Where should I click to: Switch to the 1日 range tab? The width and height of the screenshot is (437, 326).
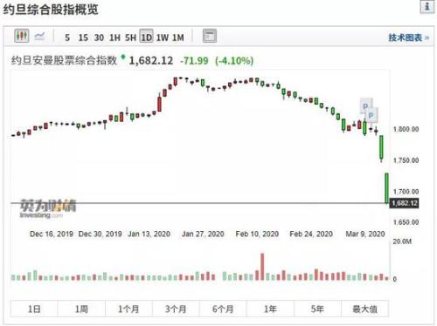34,309
